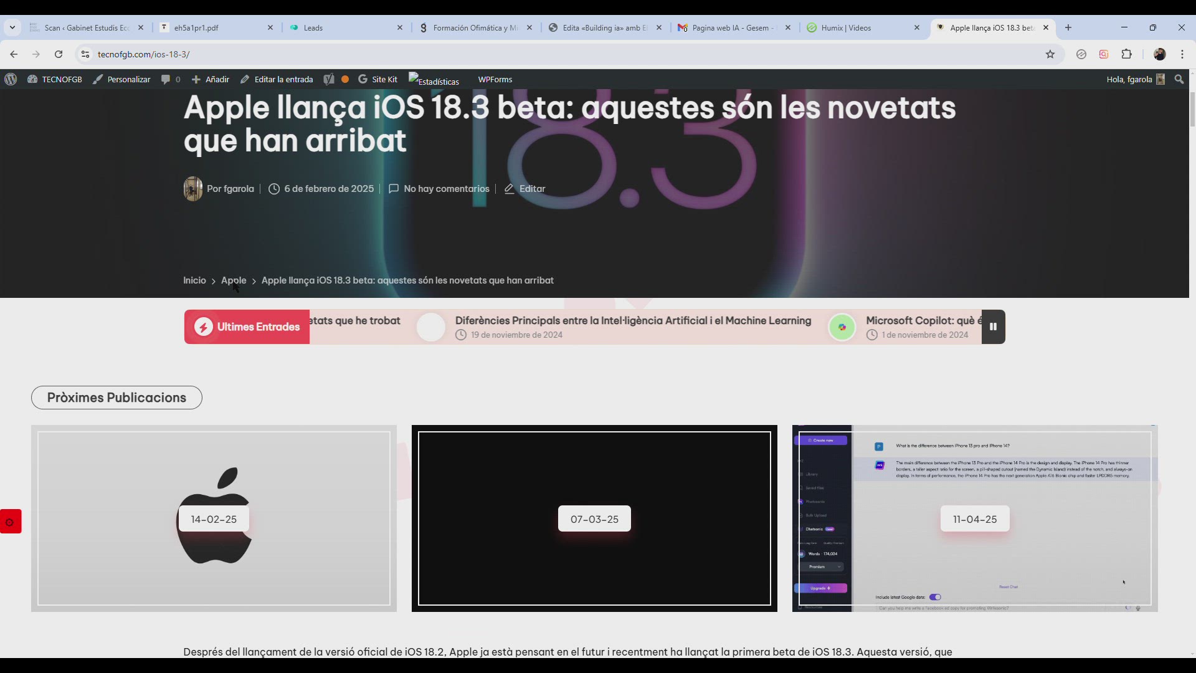Open the Yoast SEO icon in admin bar
The width and height of the screenshot is (1196, 673).
pos(328,79)
